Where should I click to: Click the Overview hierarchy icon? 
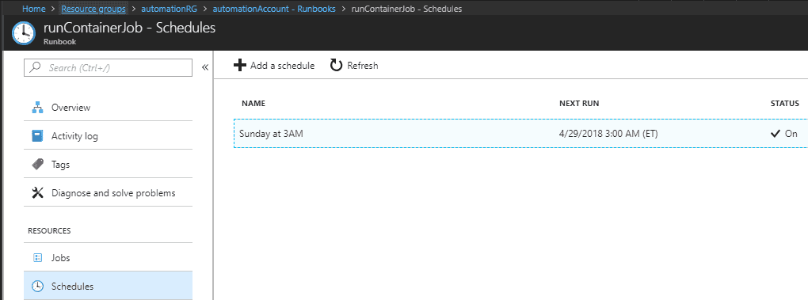37,108
